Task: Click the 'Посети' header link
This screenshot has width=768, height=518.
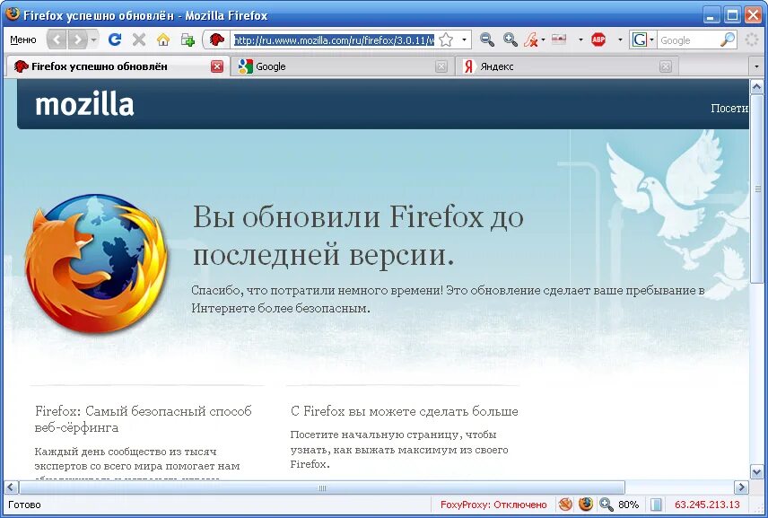Action: tap(729, 109)
